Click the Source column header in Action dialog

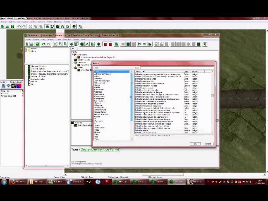(x=198, y=72)
